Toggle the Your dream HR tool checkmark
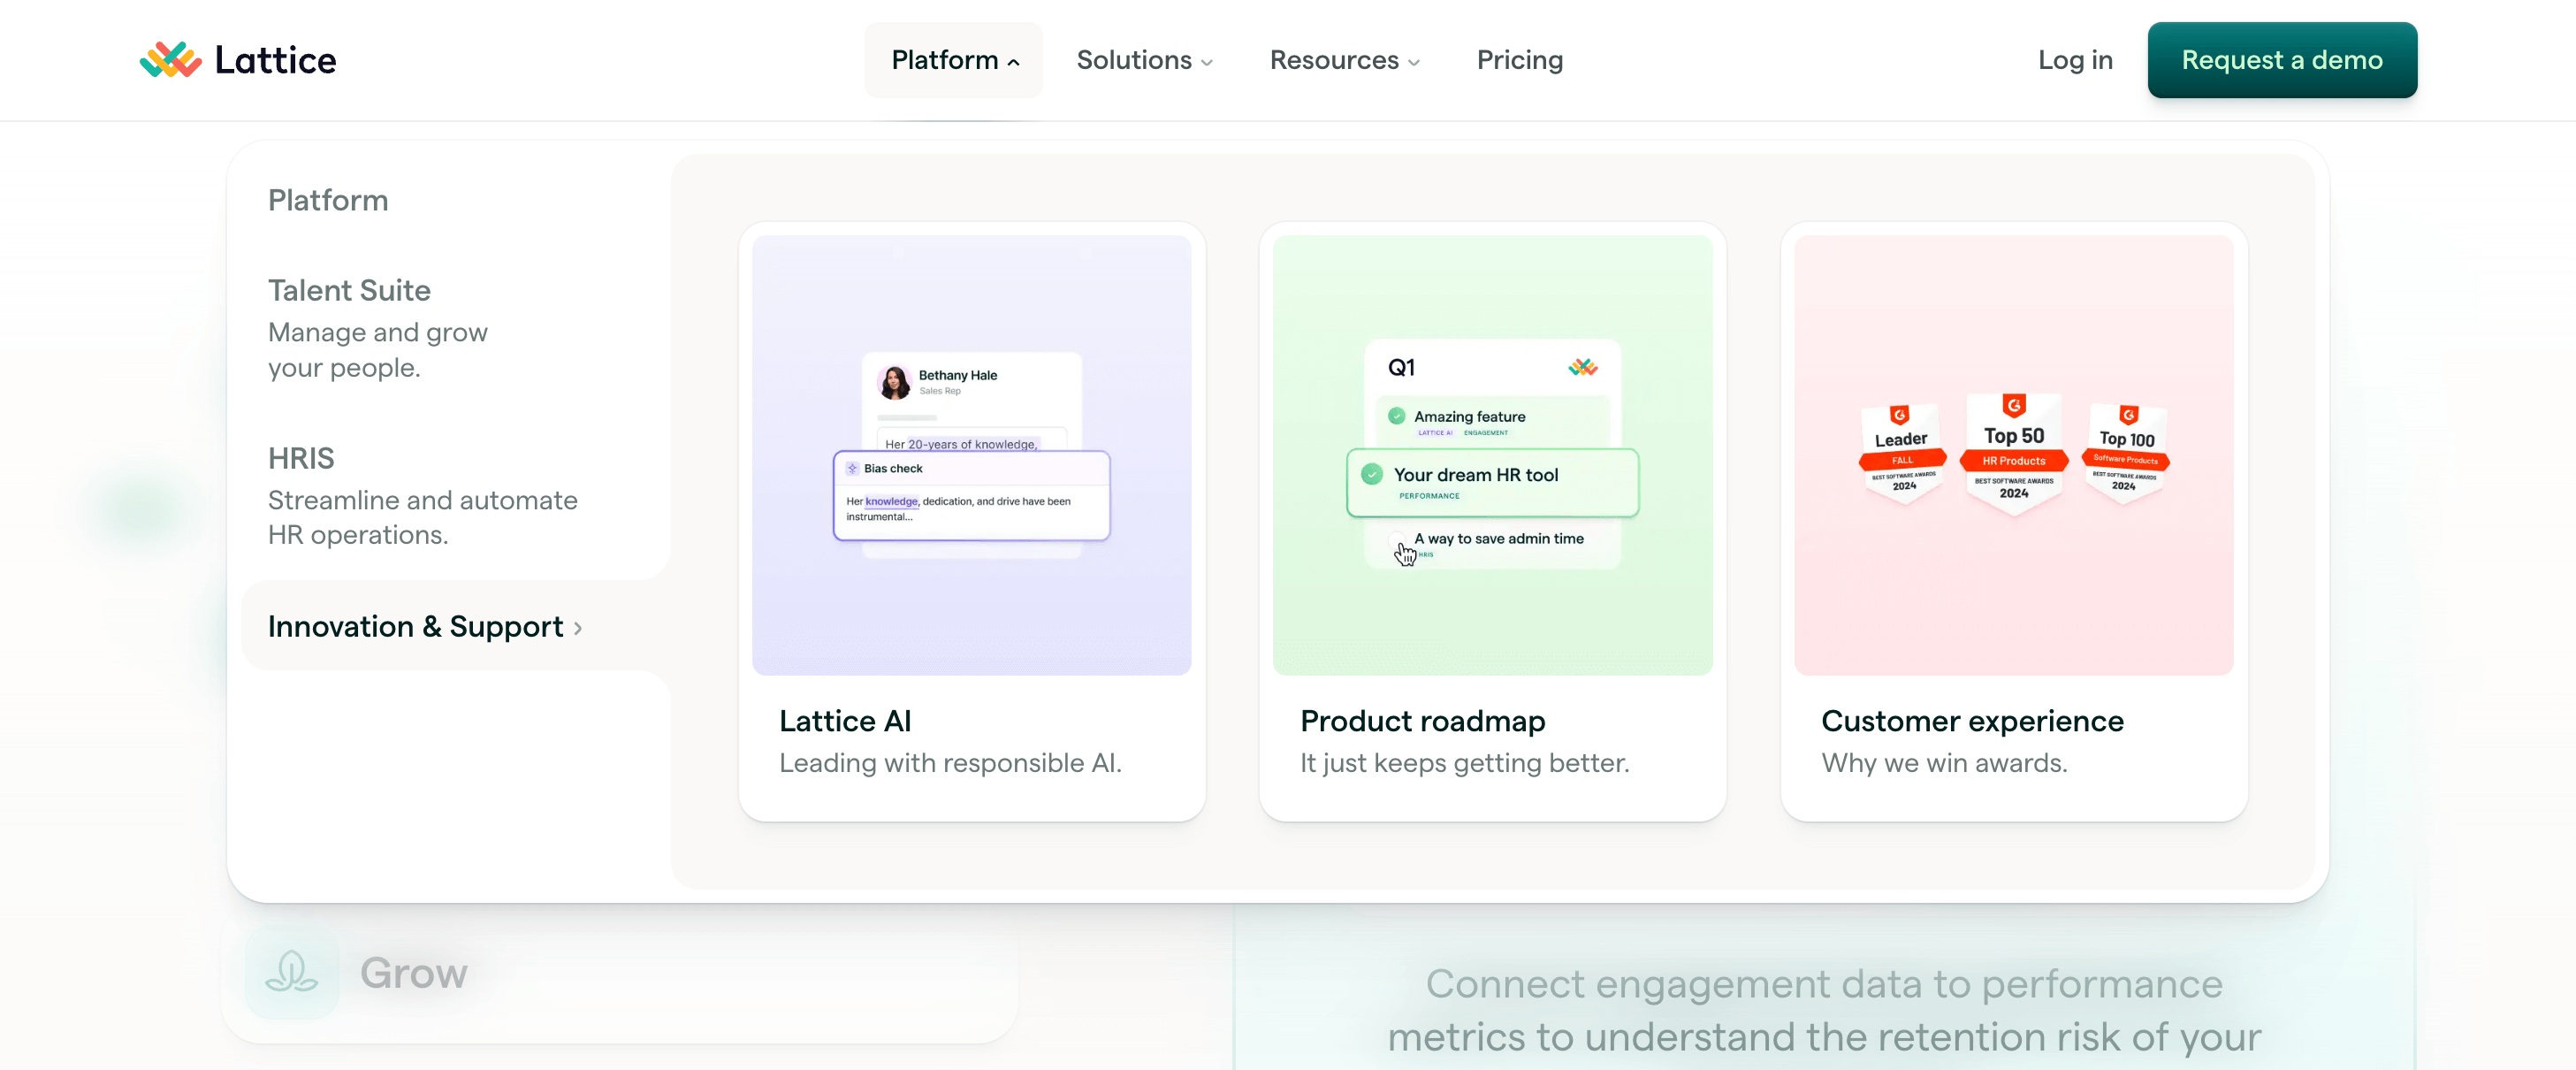The width and height of the screenshot is (2576, 1070). (1372, 475)
